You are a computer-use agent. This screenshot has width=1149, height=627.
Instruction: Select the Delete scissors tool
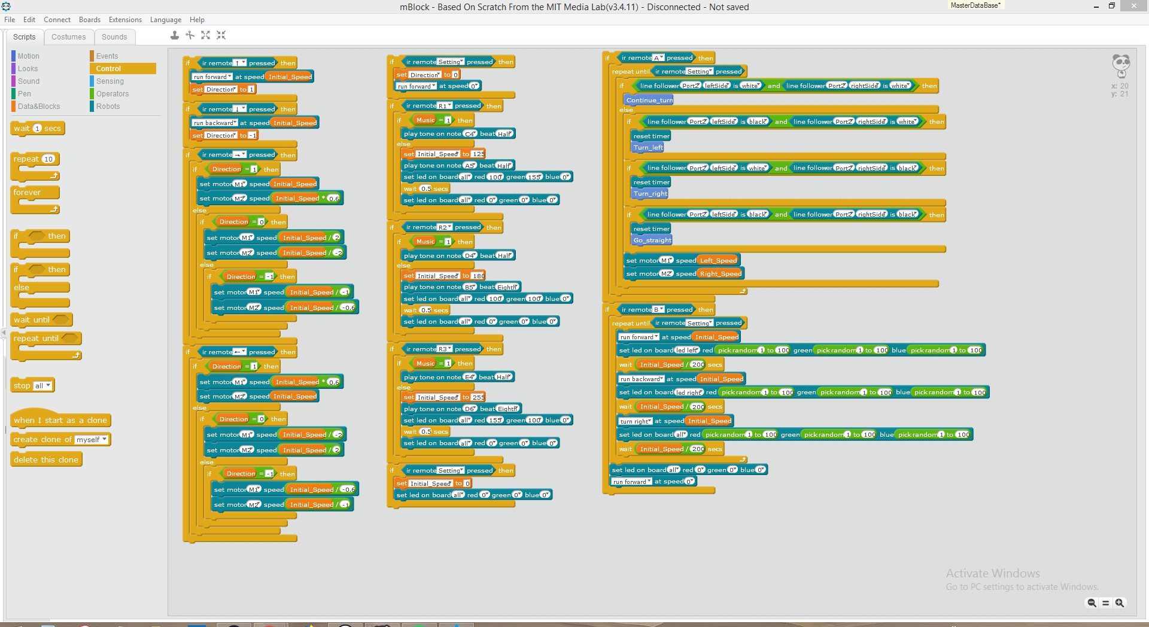190,35
